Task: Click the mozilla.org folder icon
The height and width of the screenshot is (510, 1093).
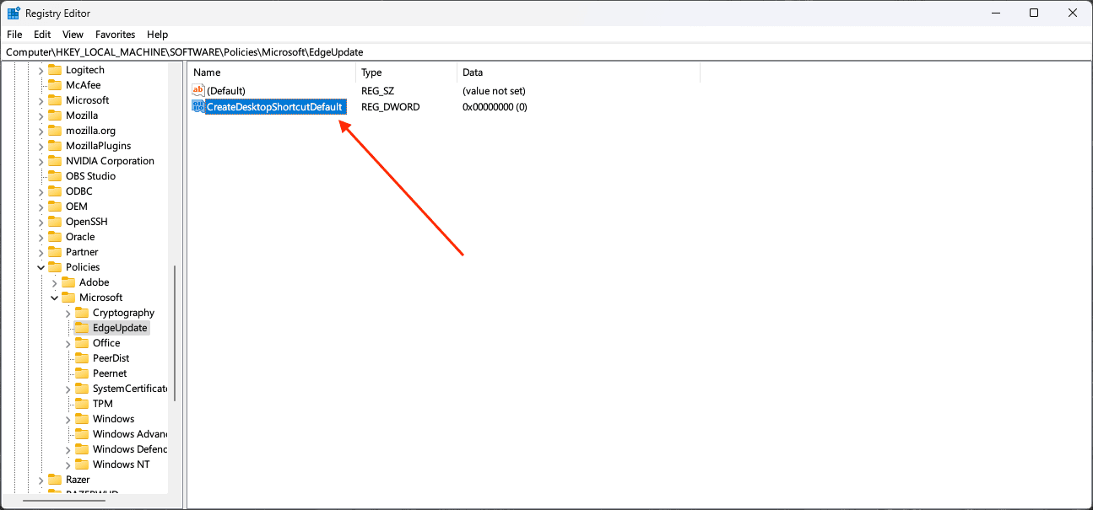Action: [x=55, y=131]
